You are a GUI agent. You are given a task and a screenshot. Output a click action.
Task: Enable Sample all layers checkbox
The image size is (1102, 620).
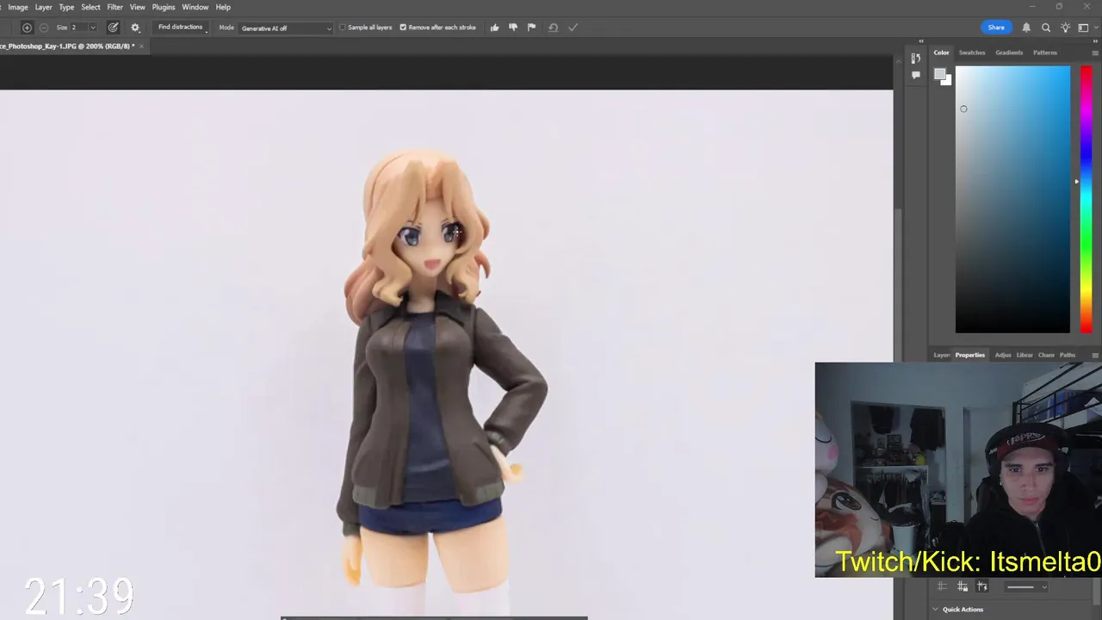(343, 28)
